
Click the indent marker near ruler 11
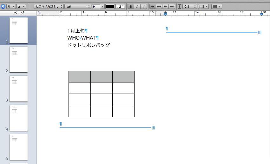point(165,14)
